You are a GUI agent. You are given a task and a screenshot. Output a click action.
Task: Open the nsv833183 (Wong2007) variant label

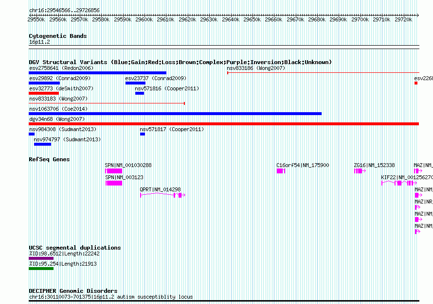click(x=58, y=99)
